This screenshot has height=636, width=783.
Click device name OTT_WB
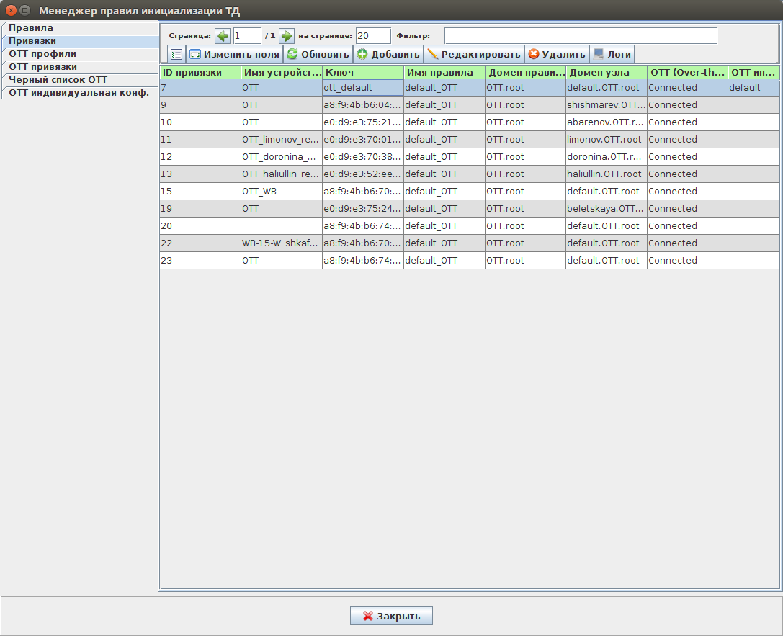pyautogui.click(x=282, y=191)
